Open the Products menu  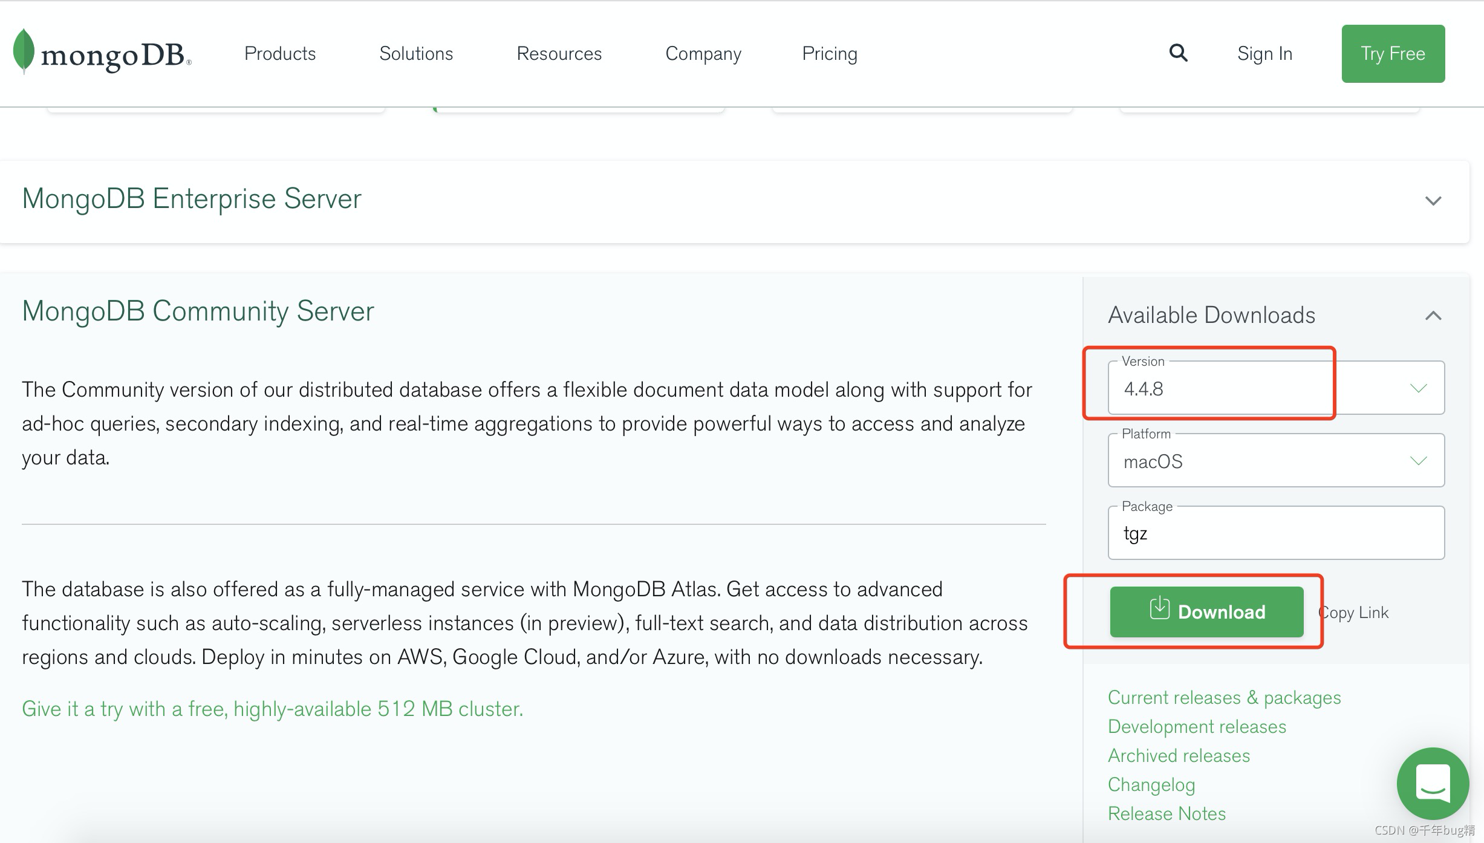pyautogui.click(x=280, y=54)
